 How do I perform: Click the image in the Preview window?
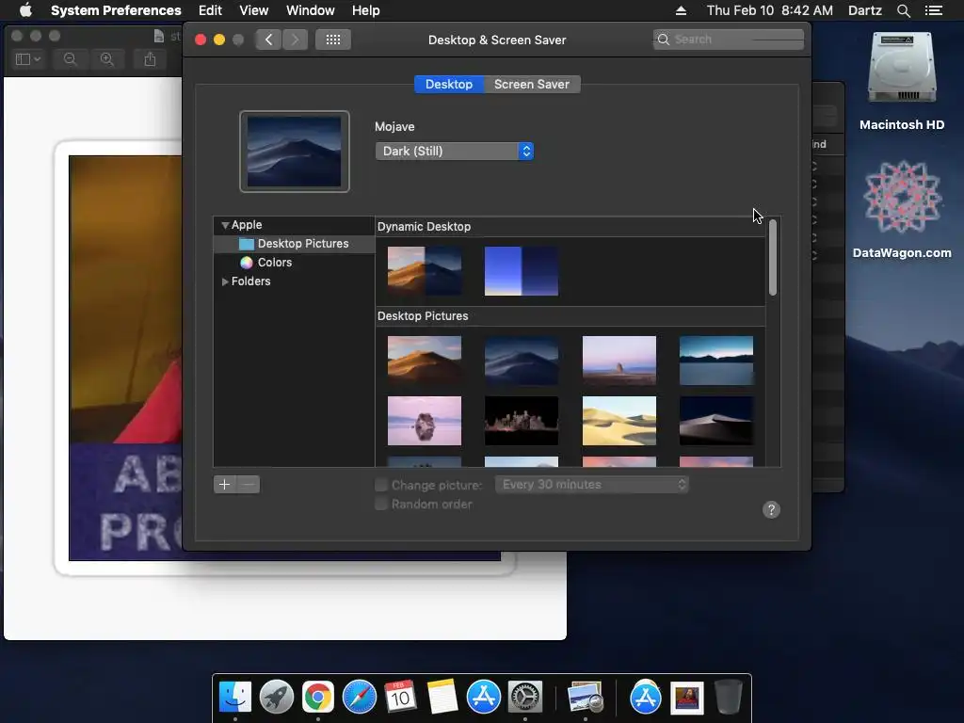pyautogui.click(x=125, y=357)
